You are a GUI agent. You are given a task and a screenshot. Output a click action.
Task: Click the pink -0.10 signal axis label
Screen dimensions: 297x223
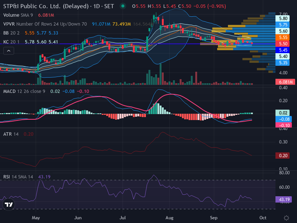[284, 125]
